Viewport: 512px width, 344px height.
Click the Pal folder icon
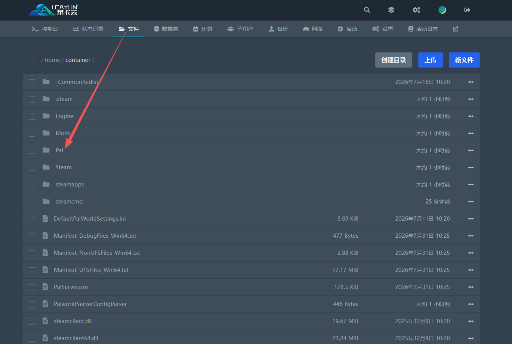point(46,150)
